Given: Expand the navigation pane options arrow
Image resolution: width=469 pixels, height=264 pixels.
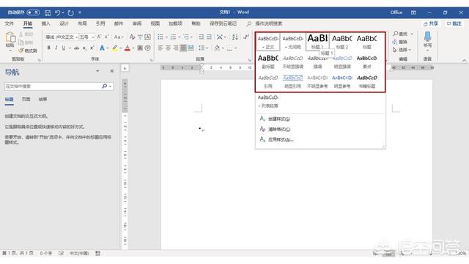Looking at the screenshot, I should click(97, 71).
